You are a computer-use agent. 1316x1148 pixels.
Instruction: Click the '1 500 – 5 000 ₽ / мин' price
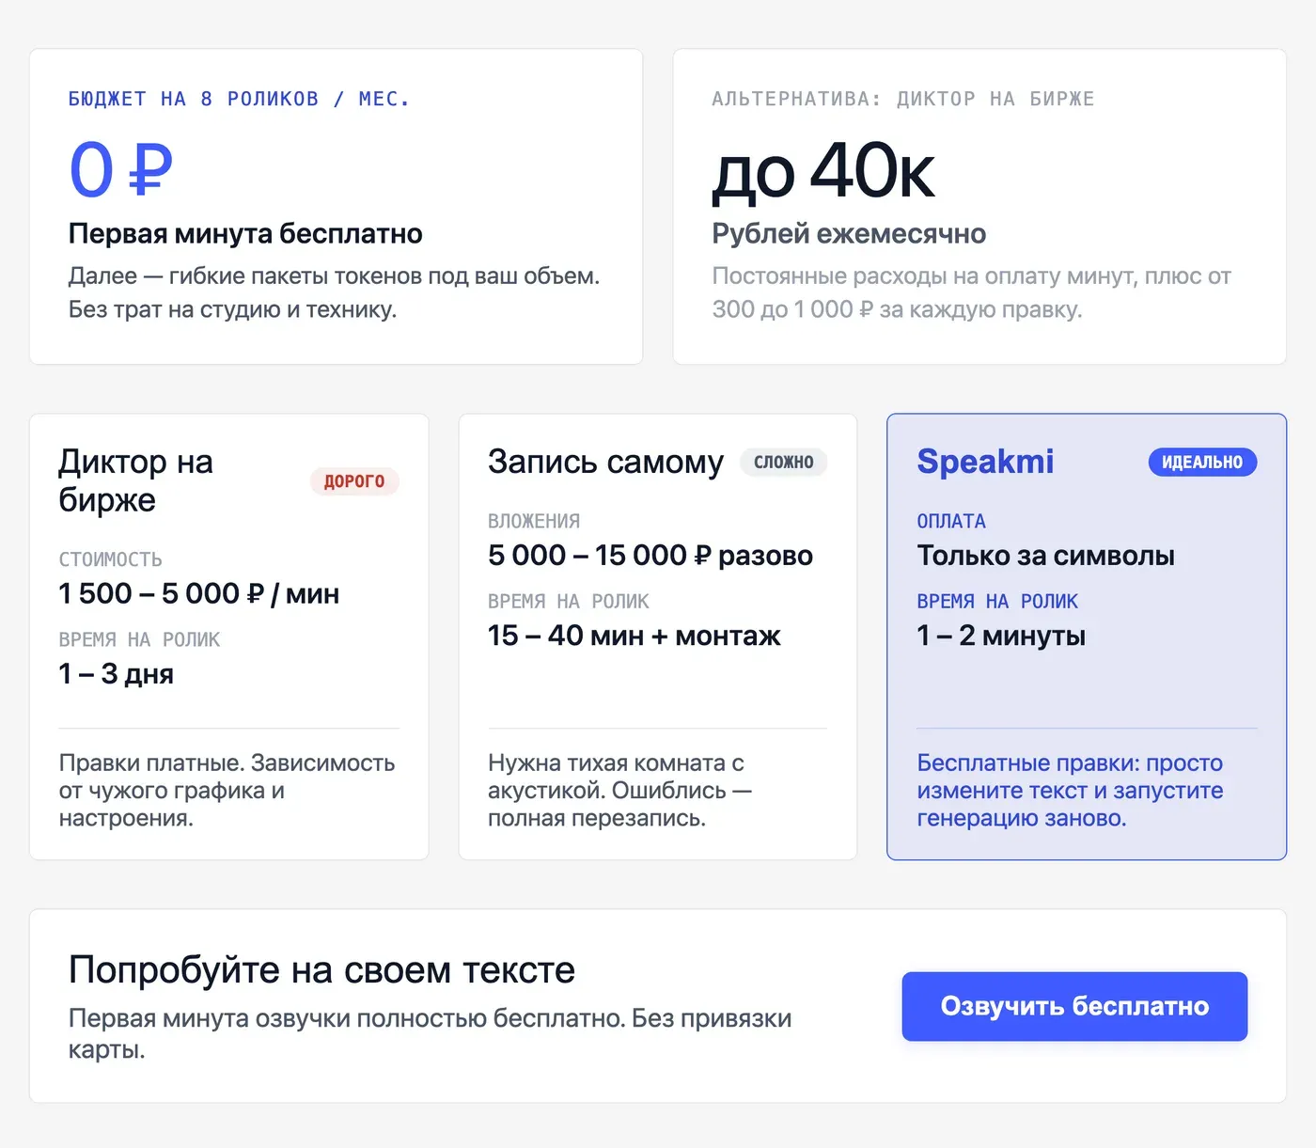[x=199, y=593]
